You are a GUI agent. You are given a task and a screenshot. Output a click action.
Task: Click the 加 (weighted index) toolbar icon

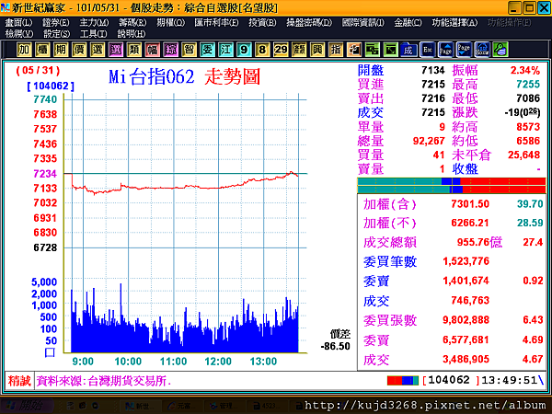(x=24, y=50)
